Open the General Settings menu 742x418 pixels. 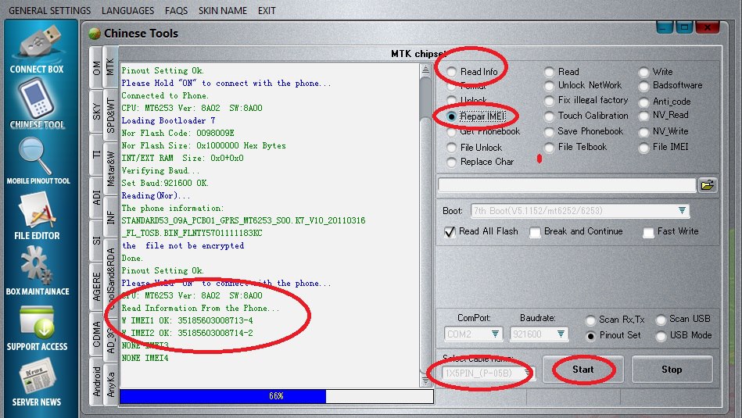point(50,10)
